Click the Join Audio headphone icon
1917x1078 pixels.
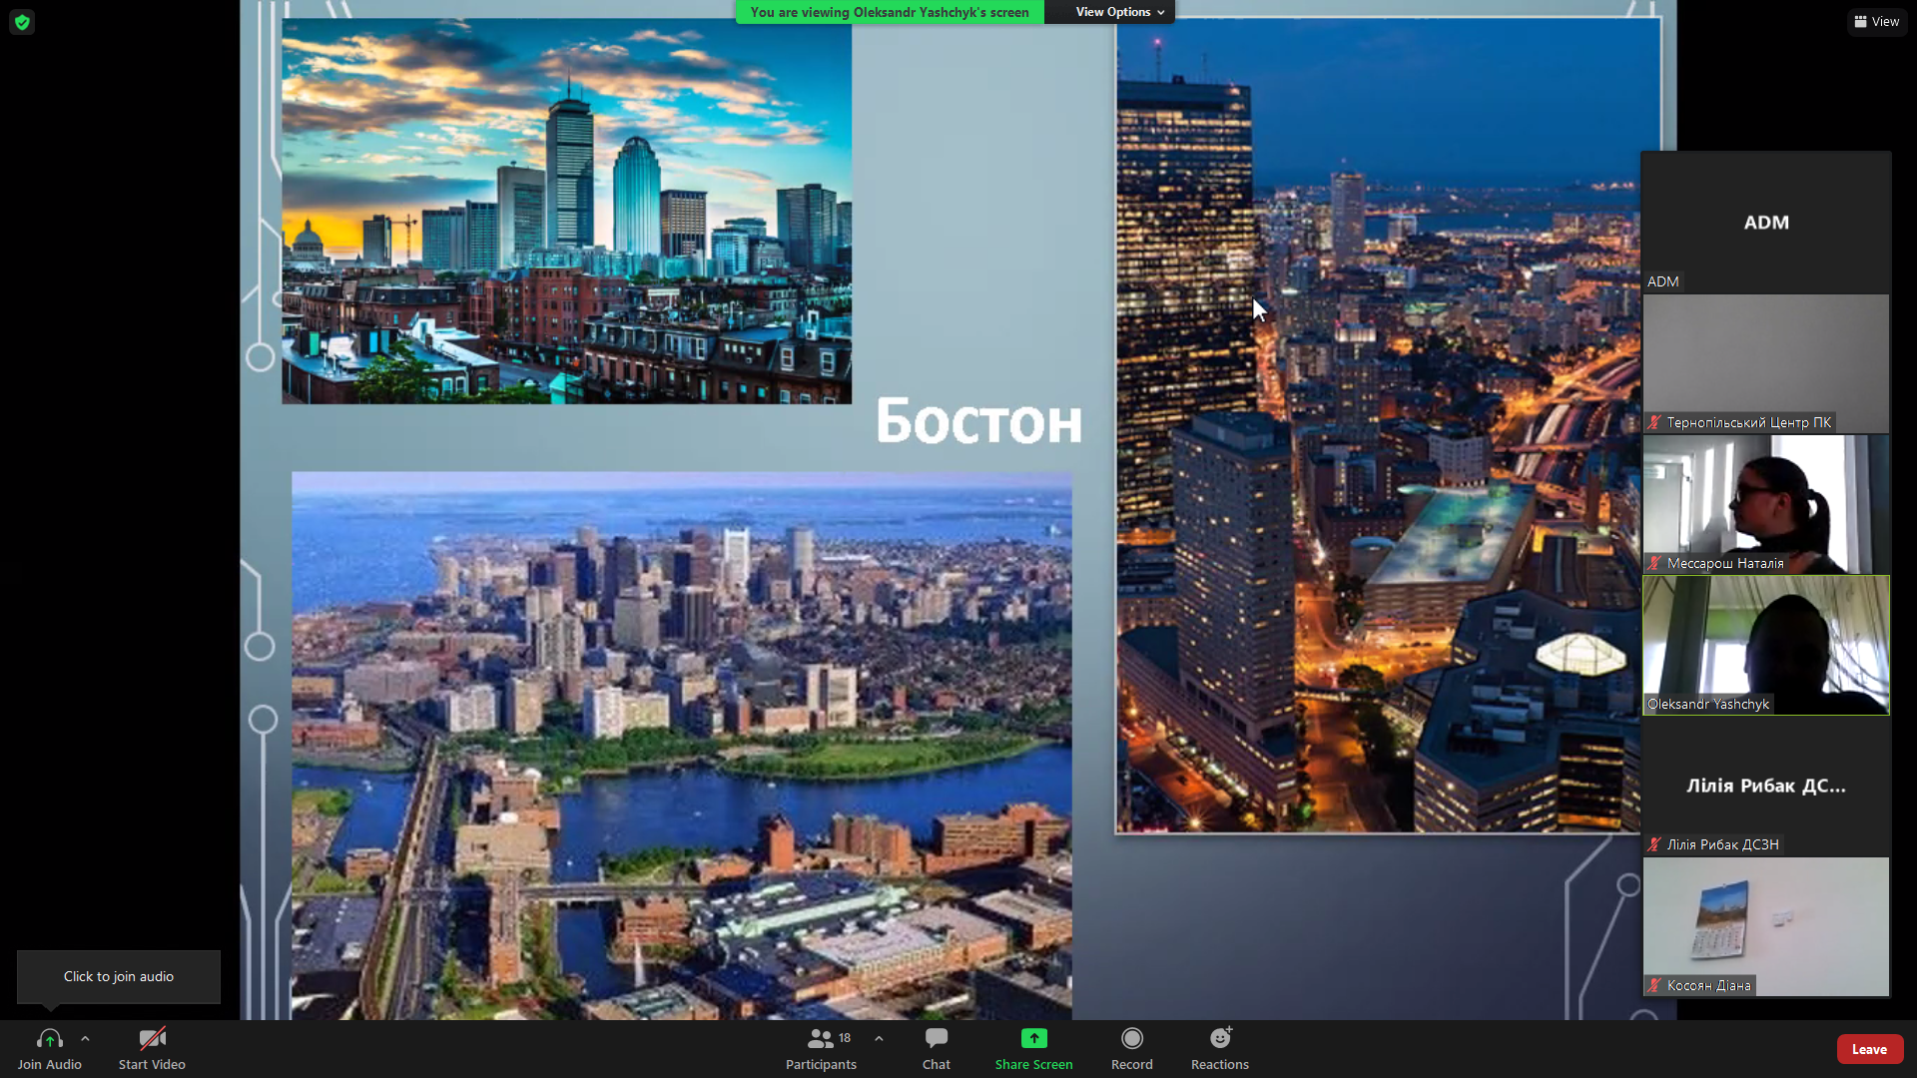[x=49, y=1039]
